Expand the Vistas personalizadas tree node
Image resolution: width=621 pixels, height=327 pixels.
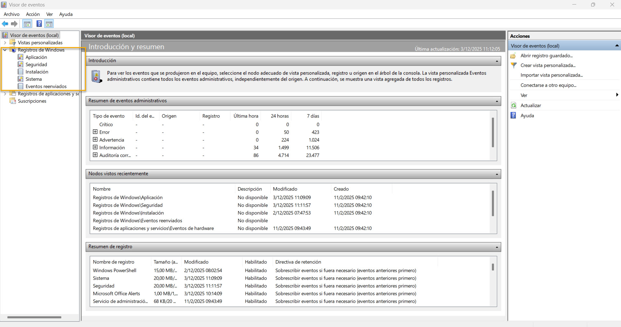click(5, 42)
